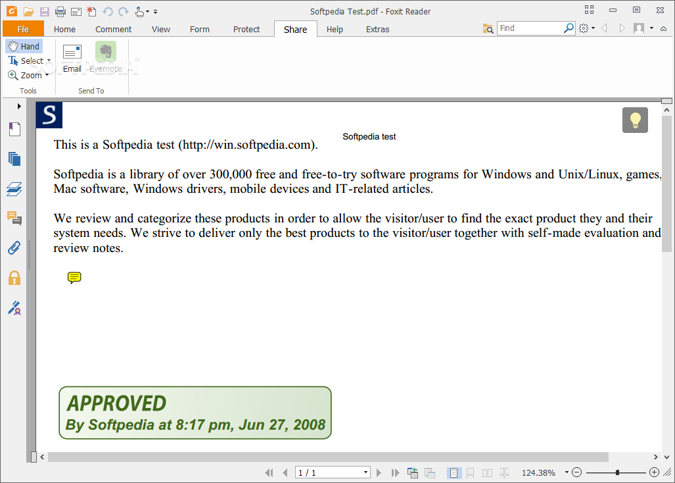Click the scroll right arrow of horizontal scrollbar
This screenshot has height=483, width=675.
[655, 457]
